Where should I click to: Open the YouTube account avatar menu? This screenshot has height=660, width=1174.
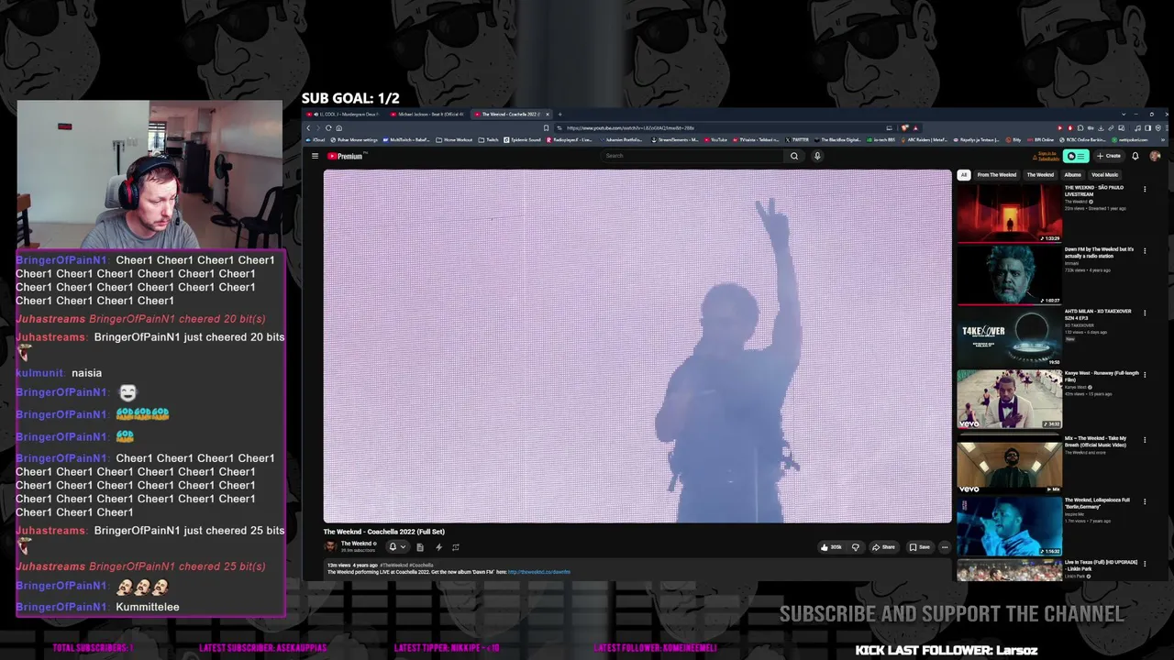1155,156
